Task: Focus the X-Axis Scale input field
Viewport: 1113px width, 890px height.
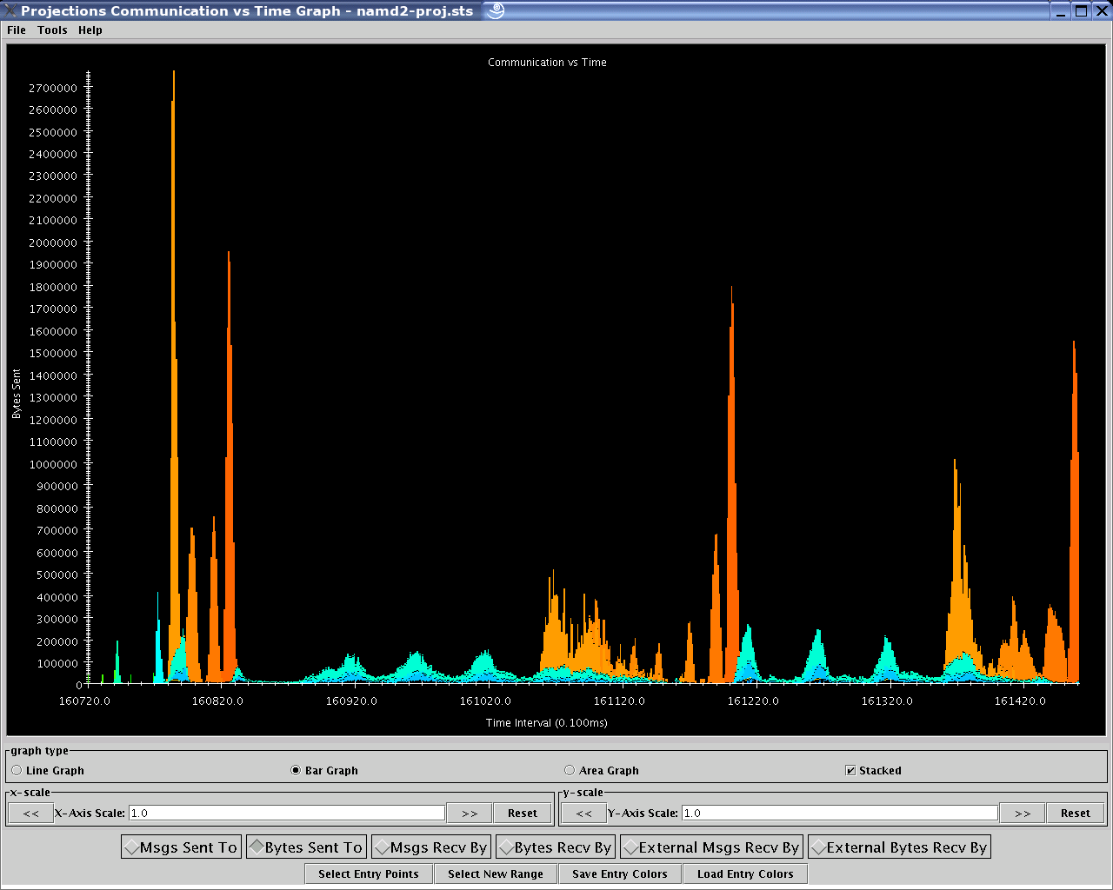Action: click(x=287, y=814)
